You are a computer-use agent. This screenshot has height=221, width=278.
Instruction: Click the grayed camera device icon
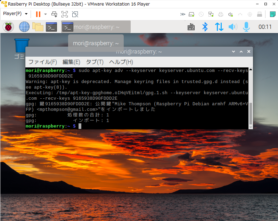tap(250, 14)
